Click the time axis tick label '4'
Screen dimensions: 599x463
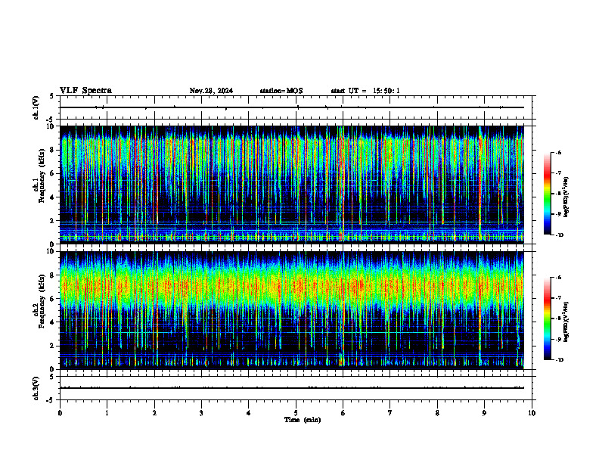[x=249, y=413]
